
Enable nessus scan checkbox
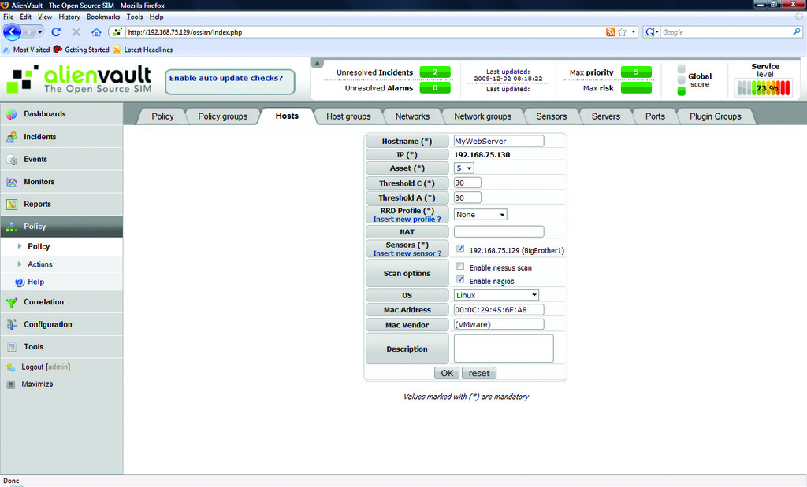click(x=460, y=267)
